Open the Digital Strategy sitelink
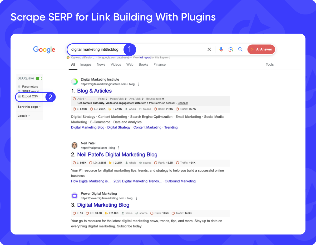Screen dimensions: 316x245 (119, 127)
